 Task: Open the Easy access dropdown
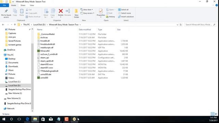(87, 13)
